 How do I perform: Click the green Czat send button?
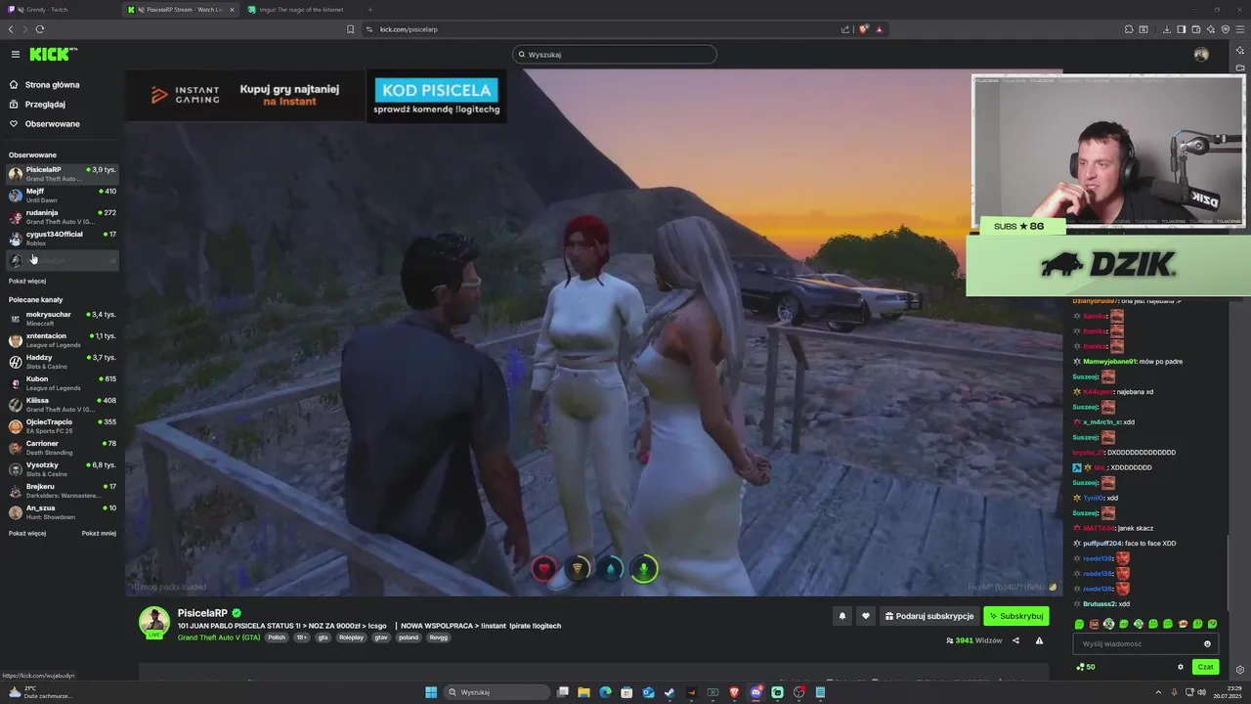[1205, 667]
